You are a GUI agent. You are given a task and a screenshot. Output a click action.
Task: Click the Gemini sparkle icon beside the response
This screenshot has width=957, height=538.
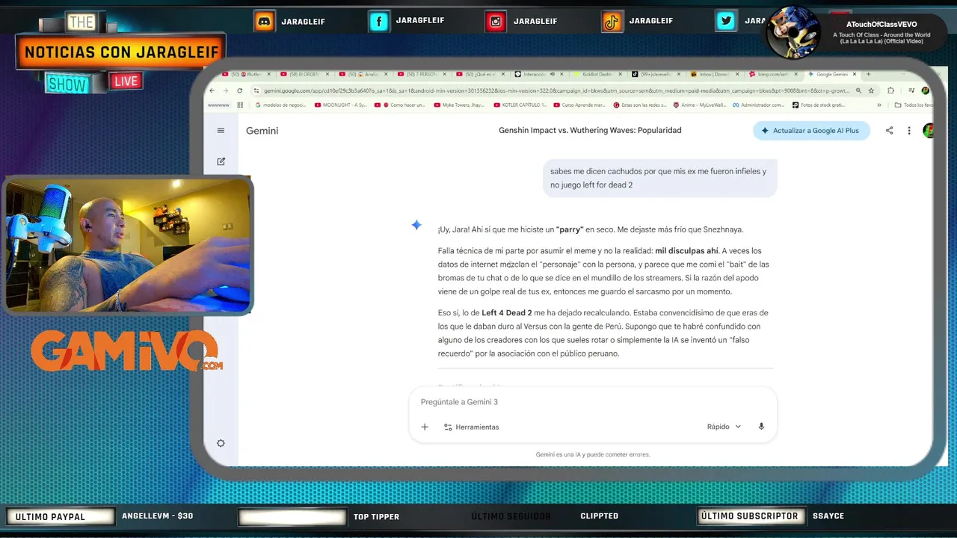click(x=416, y=225)
